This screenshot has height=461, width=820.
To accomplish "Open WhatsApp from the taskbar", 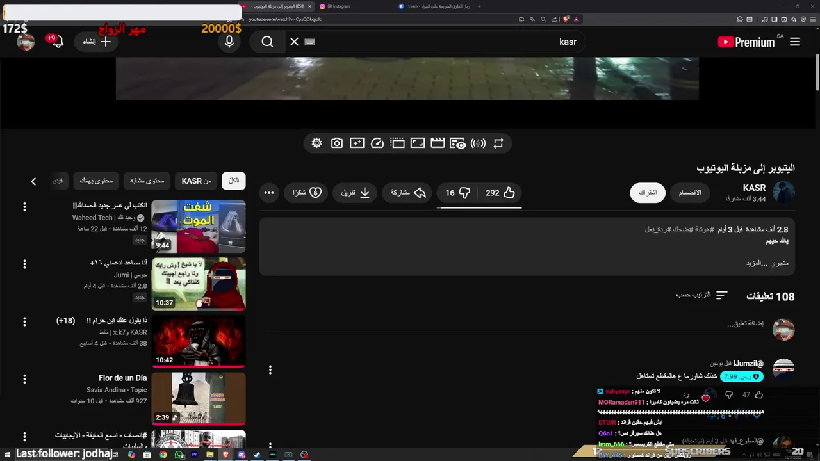I will (179, 455).
